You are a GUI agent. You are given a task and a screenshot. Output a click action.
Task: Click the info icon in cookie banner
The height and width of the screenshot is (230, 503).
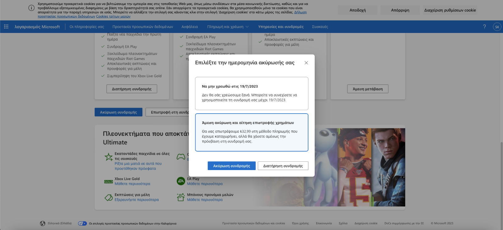click(31, 8)
